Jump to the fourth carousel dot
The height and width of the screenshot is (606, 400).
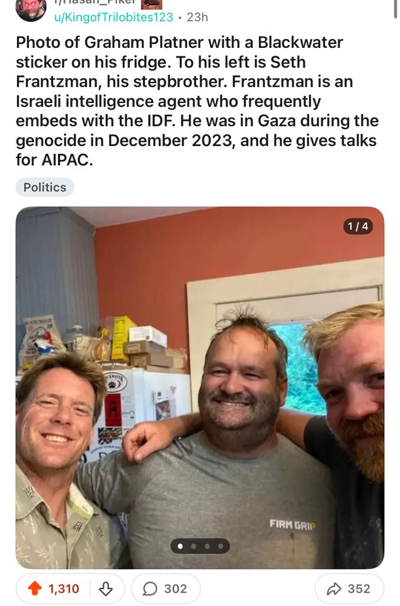[220, 546]
